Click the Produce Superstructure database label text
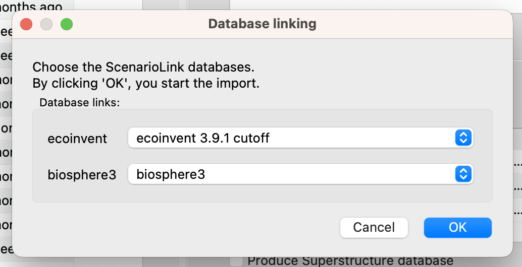 pyautogui.click(x=350, y=261)
